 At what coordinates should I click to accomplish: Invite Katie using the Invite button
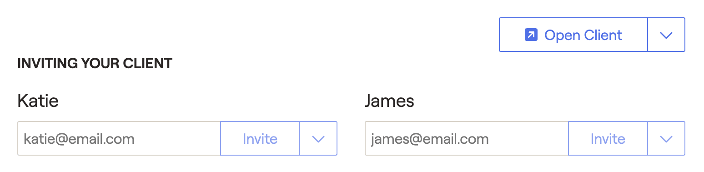pos(260,138)
